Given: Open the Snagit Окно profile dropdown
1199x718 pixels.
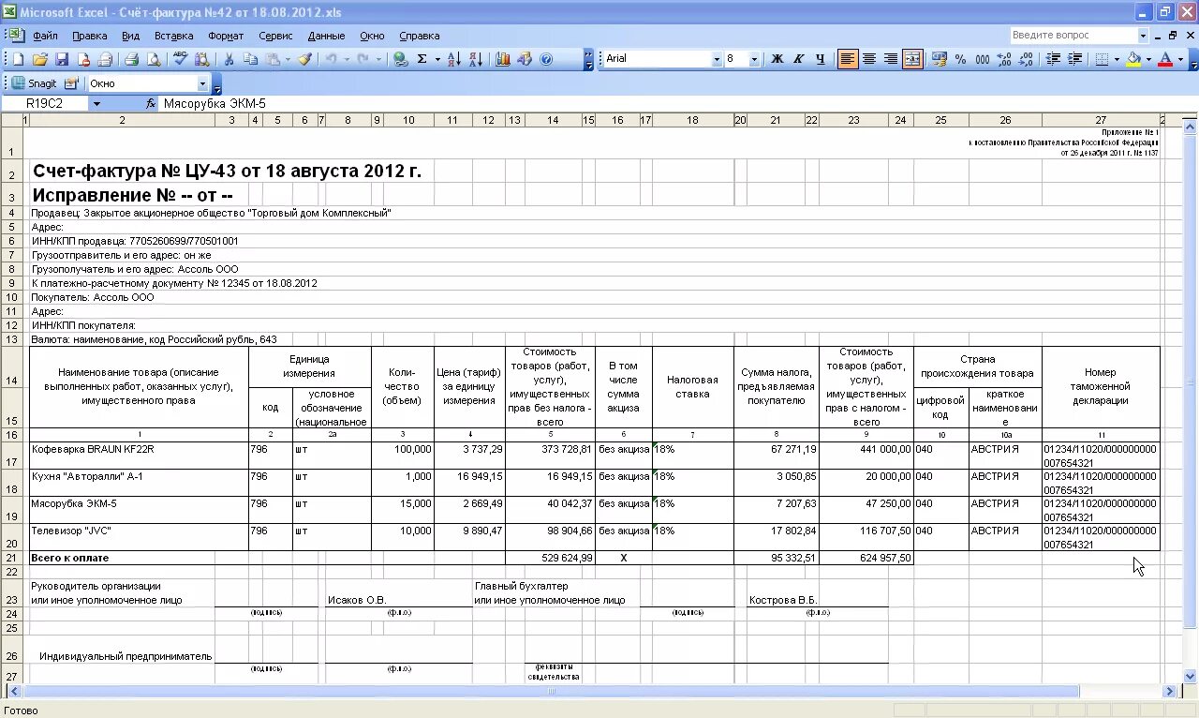Looking at the screenshot, I should [202, 83].
